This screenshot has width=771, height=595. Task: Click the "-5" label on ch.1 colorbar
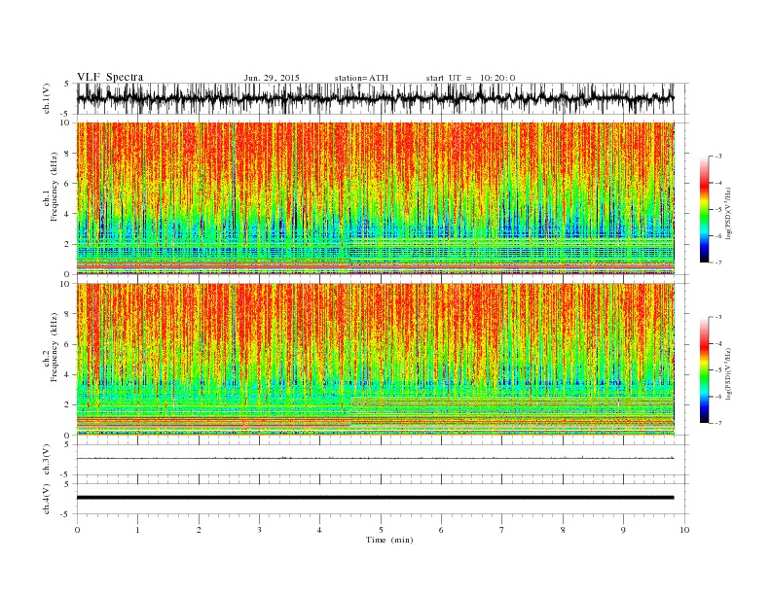point(717,210)
